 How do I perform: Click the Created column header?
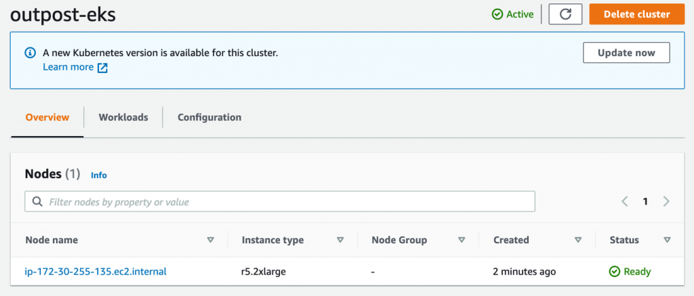point(511,240)
